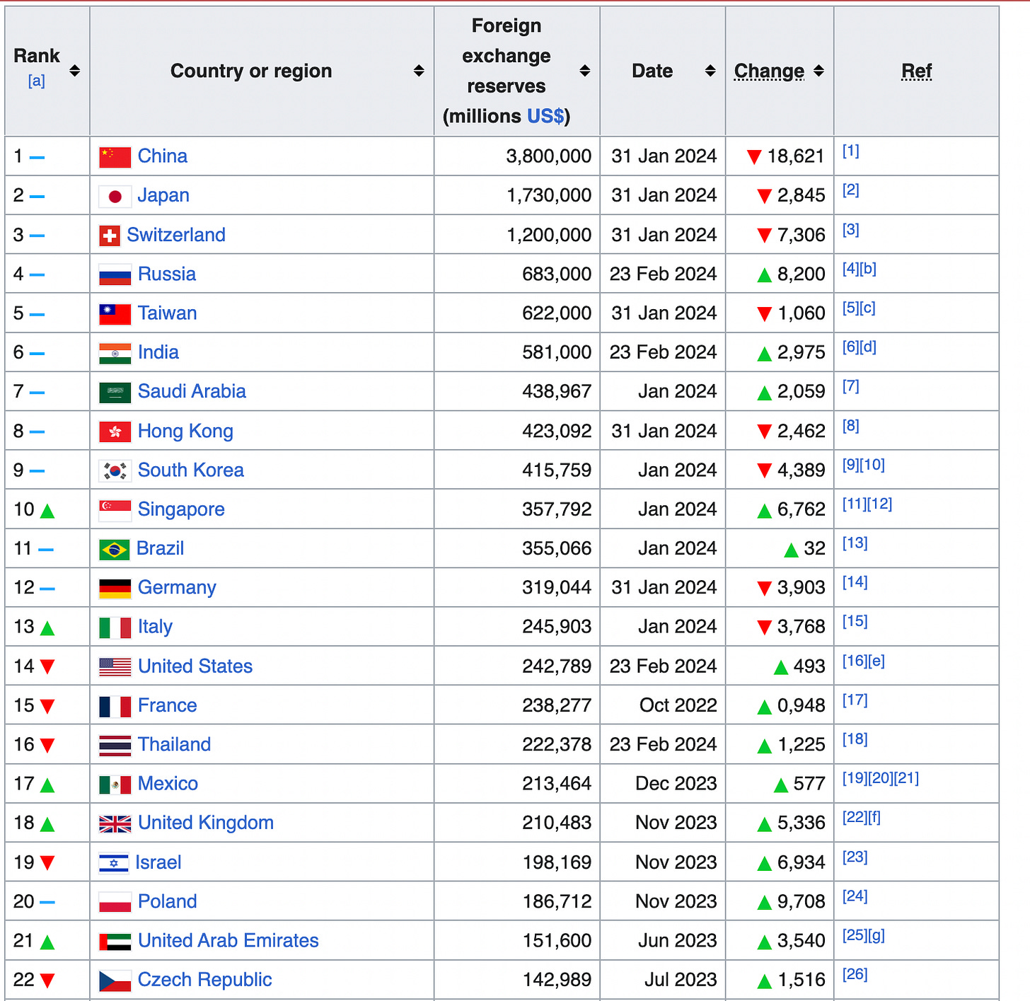The image size is (1030, 1001).
Task: Click the Ref column header
Action: 917,71
